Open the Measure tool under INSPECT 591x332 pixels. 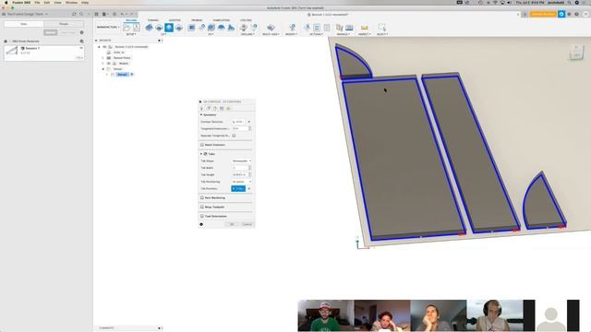[x=364, y=28]
